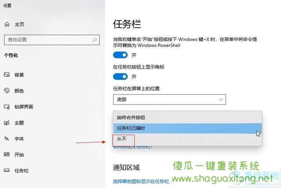Select the Colors (颜色) palette icon
Viewport: 281px width, 188px height.
[7, 90]
